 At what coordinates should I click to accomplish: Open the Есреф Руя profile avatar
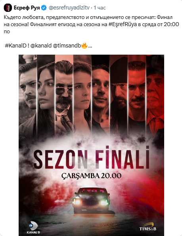[x=8, y=8]
